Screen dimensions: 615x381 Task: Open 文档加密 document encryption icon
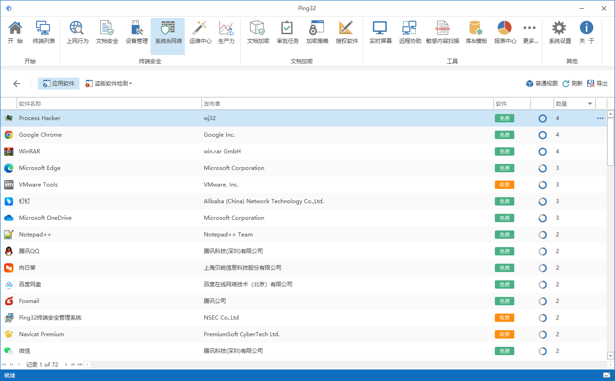(x=258, y=32)
